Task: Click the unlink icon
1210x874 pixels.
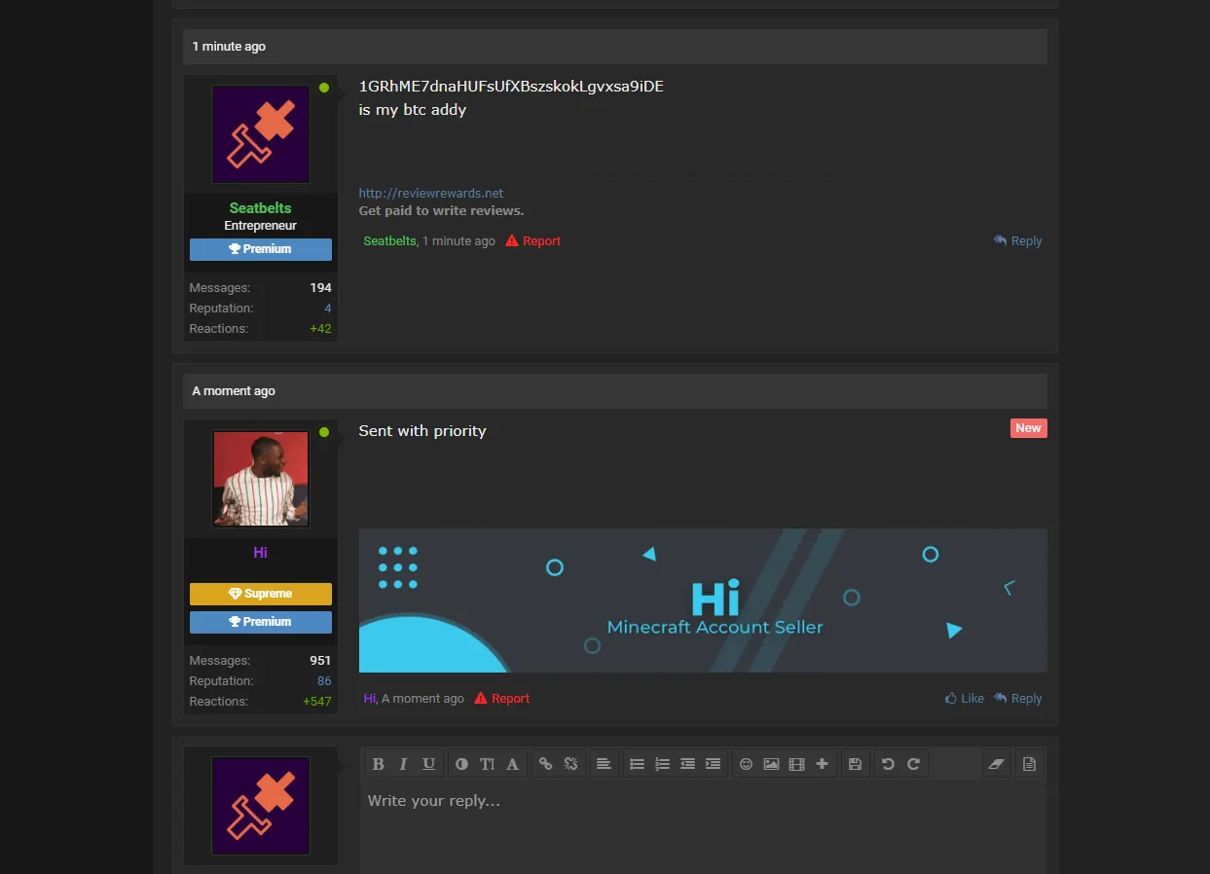Action: pos(571,764)
